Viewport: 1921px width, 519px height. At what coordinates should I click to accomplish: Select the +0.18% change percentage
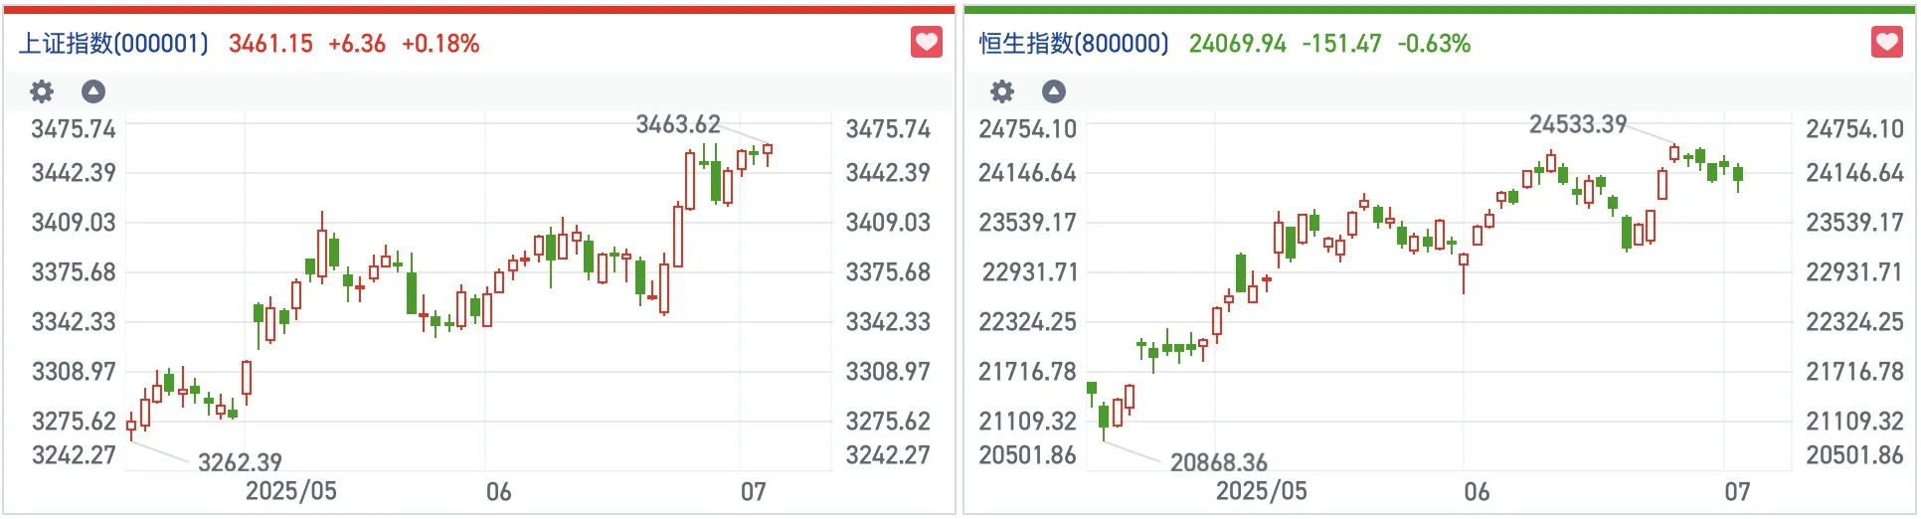(x=440, y=44)
